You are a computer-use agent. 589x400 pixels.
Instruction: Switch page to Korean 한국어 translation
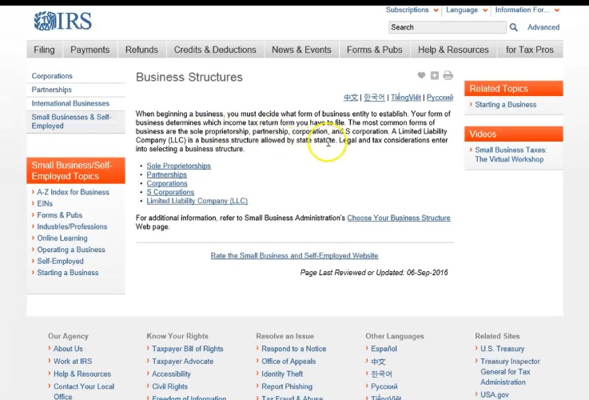[374, 98]
